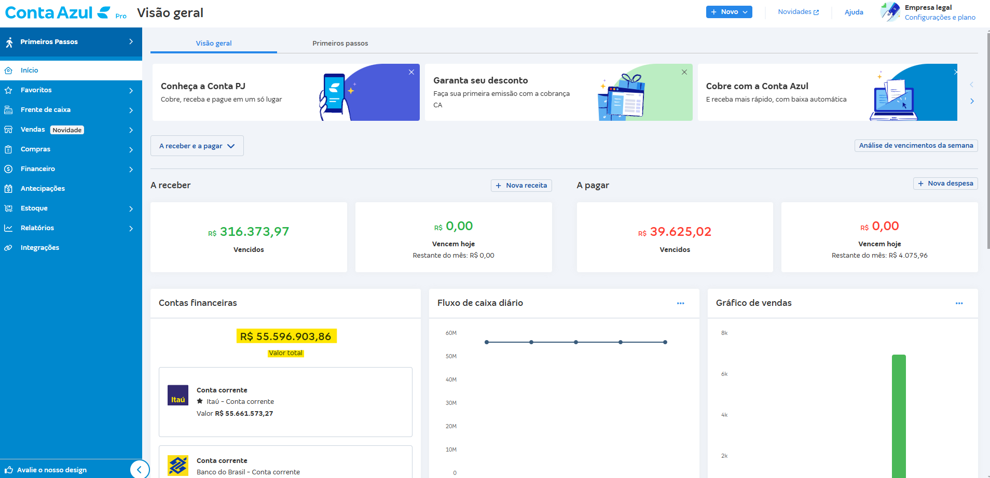The image size is (990, 478).
Task: Click the page vertical scrollbar
Action: tap(987, 140)
